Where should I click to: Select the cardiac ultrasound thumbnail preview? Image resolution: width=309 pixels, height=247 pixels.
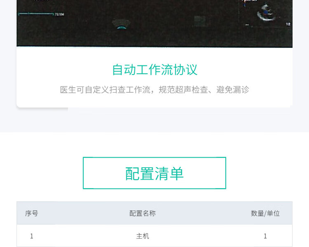(x=266, y=13)
